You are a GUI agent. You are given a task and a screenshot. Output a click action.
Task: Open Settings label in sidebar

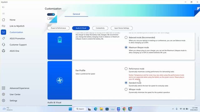click(x=13, y=100)
